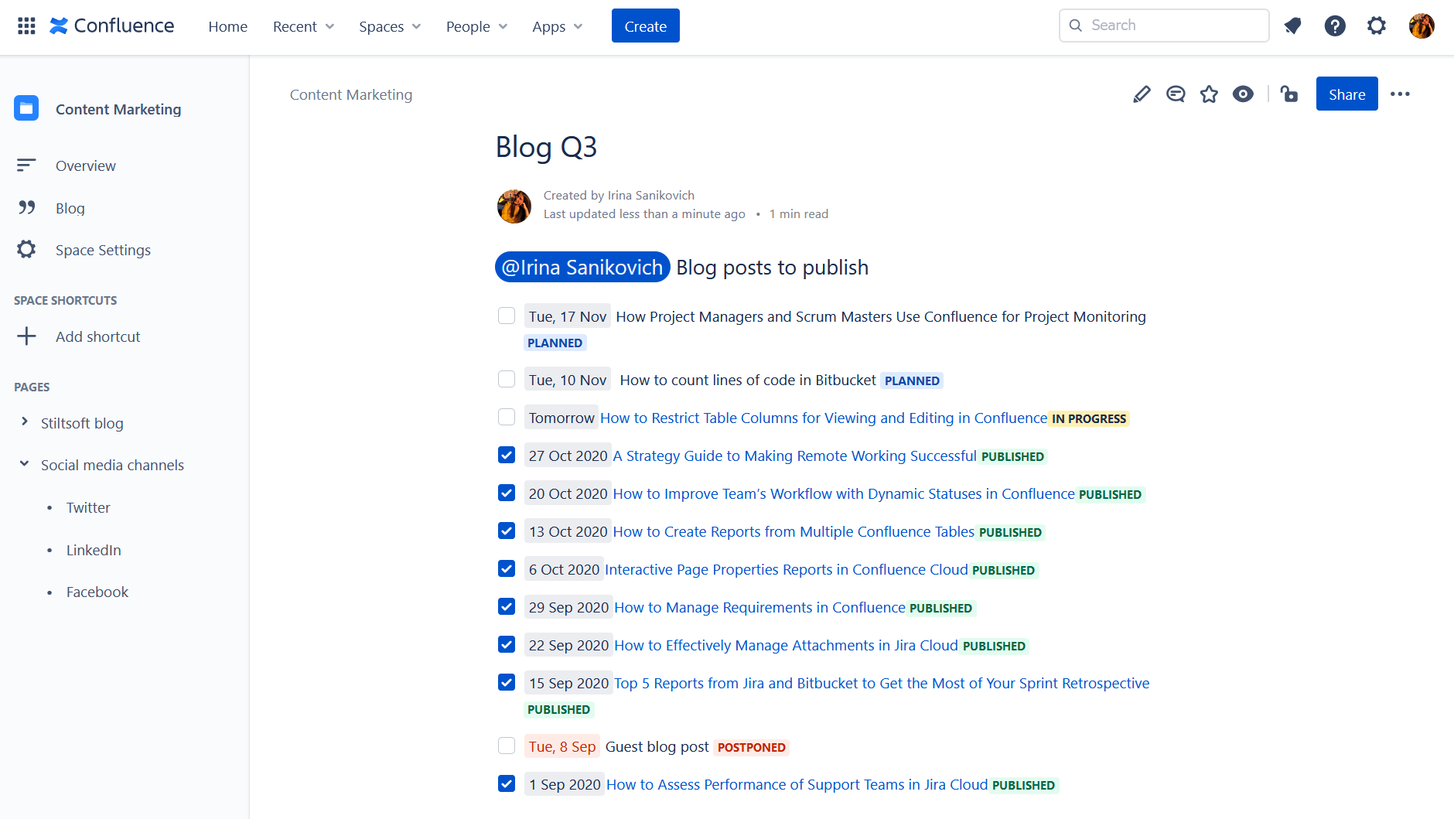Check the Tue, 17 Nov task checkbox
The width and height of the screenshot is (1454, 819).
(507, 316)
